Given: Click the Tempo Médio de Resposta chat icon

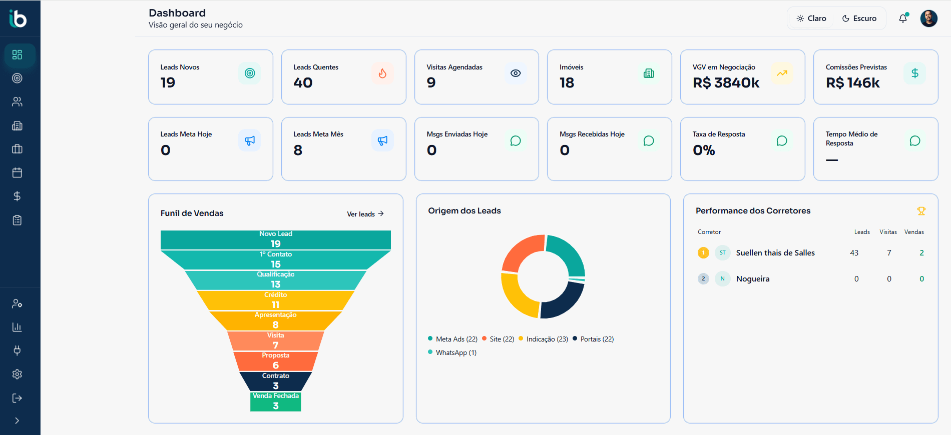Looking at the screenshot, I should click(x=915, y=141).
